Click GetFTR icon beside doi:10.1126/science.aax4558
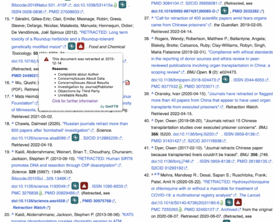This screenshot has width=275, height=222. click(74, 200)
